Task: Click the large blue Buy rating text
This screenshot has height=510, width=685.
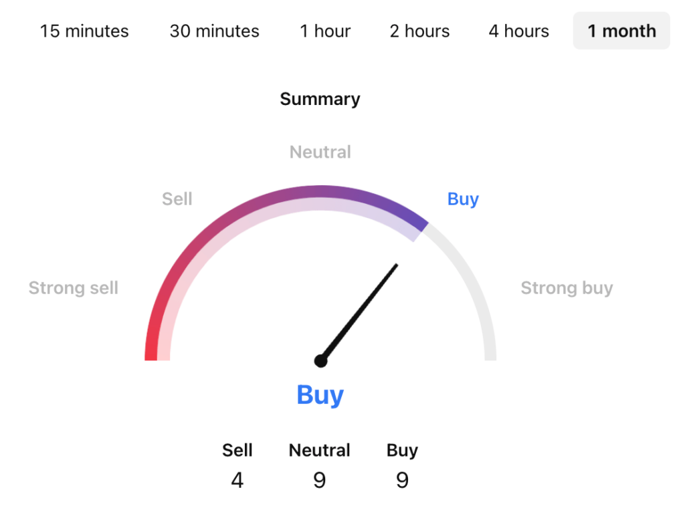Action: 320,395
